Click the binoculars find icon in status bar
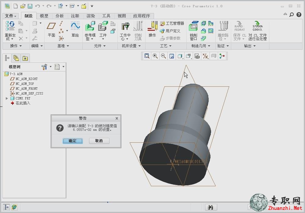Image resolution: width=305 pixels, height=213 pixels. 211,208
